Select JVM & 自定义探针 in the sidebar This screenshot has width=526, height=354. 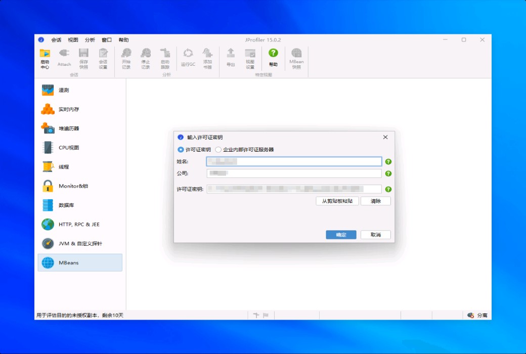tap(80, 243)
